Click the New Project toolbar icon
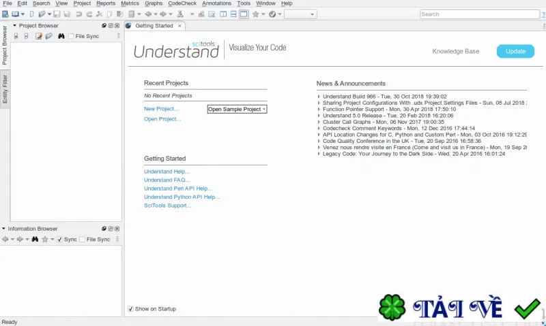 (5, 14)
